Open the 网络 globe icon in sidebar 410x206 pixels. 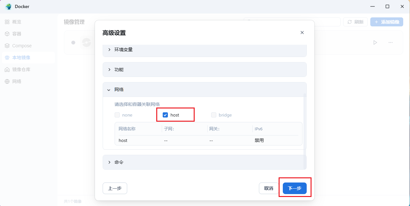tap(7, 81)
